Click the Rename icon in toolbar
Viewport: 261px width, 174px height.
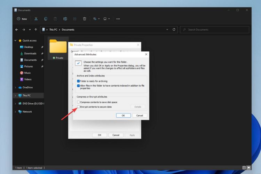pos(65,19)
